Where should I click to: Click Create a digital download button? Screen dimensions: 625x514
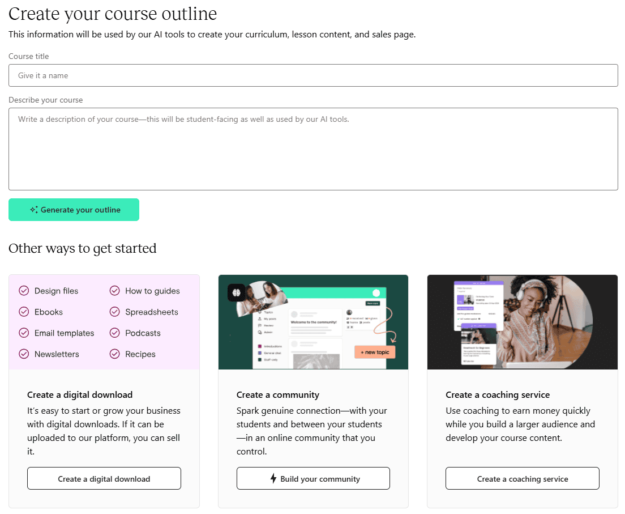[x=104, y=478]
